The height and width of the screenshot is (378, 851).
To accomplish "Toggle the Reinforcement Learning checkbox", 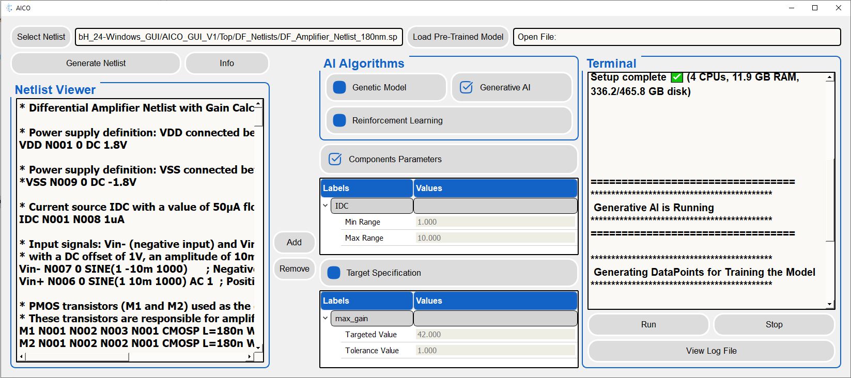I will pyautogui.click(x=339, y=120).
